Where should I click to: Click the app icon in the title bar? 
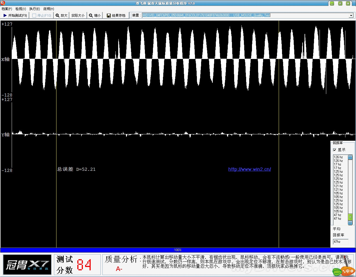pyautogui.click(x=3, y=3)
